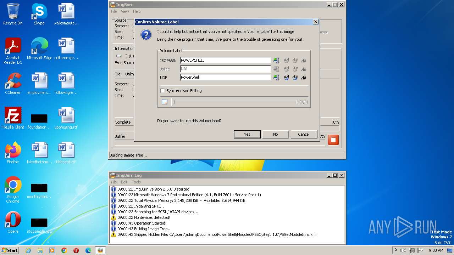This screenshot has height=255, width=454.
Task: Select the titlecard.rtf file icon
Action: [66, 153]
